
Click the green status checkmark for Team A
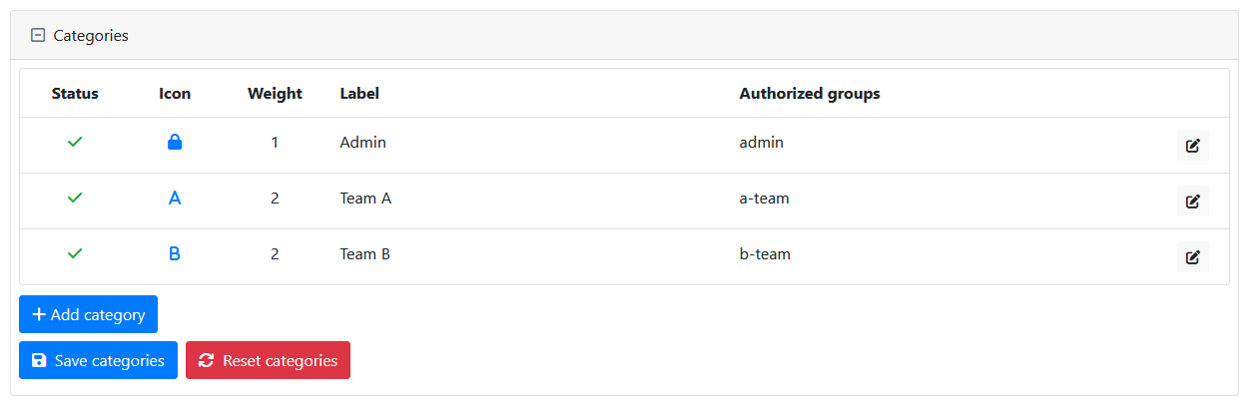pos(75,199)
